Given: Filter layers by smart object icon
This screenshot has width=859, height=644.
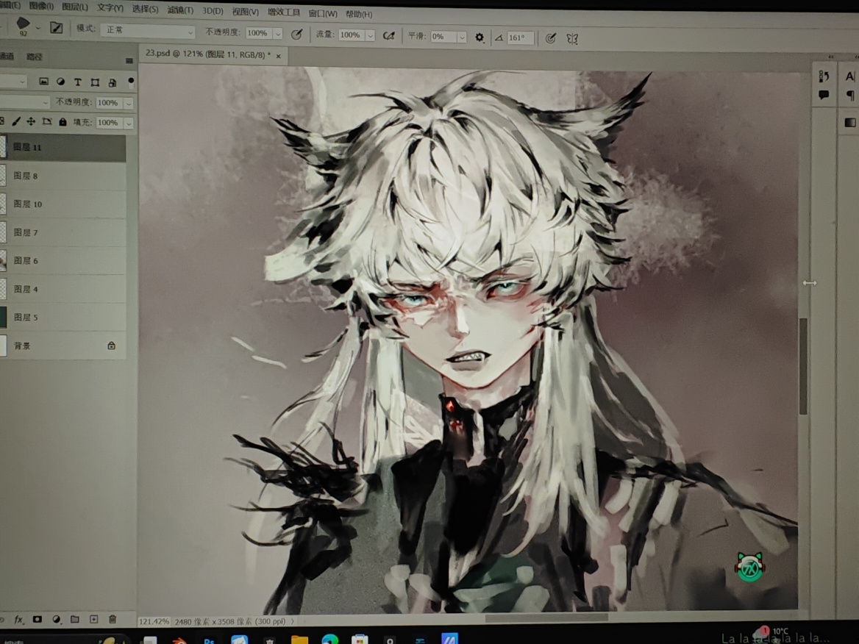Looking at the screenshot, I should (113, 82).
